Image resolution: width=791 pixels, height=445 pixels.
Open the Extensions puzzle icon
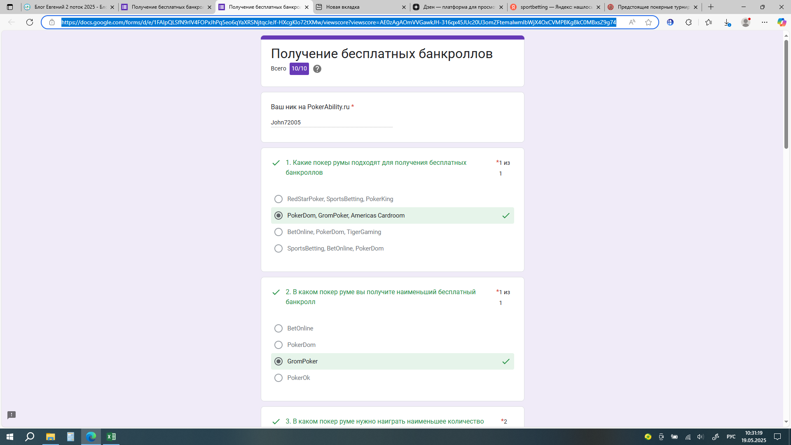pyautogui.click(x=688, y=22)
